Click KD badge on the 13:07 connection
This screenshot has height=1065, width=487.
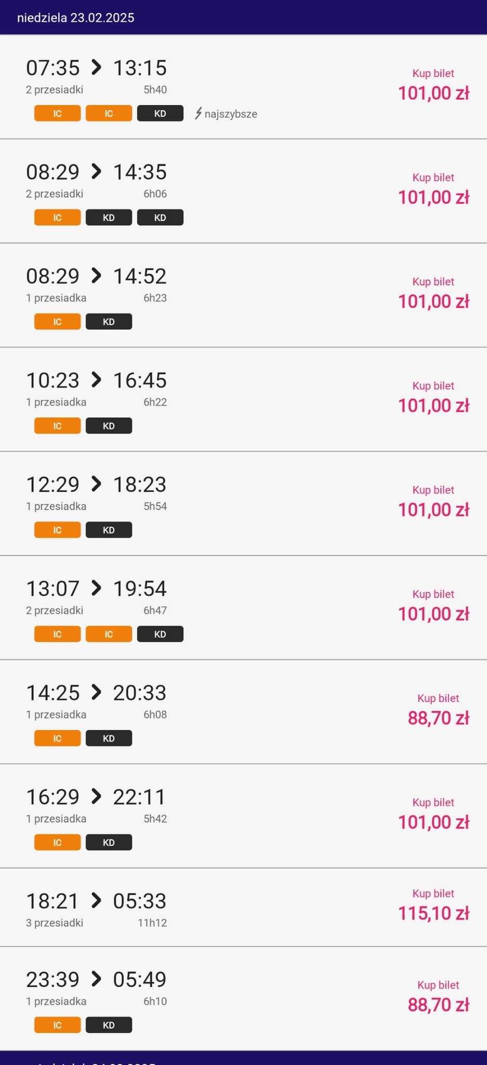(x=160, y=634)
